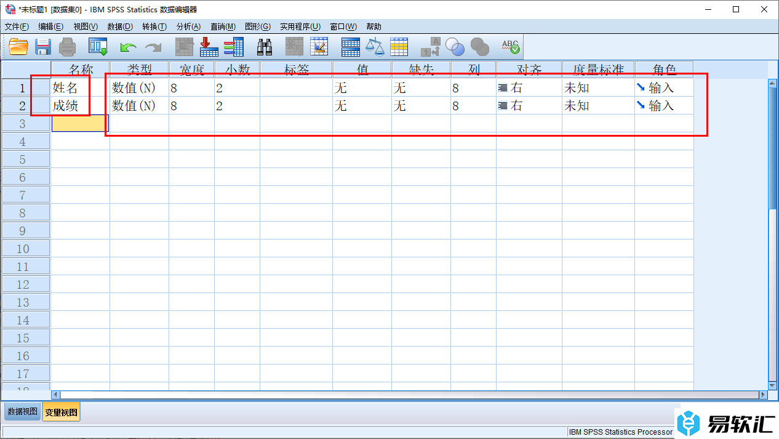Click the 右 alignment cell in 成绩 row
This screenshot has height=439, width=779.
tap(529, 106)
